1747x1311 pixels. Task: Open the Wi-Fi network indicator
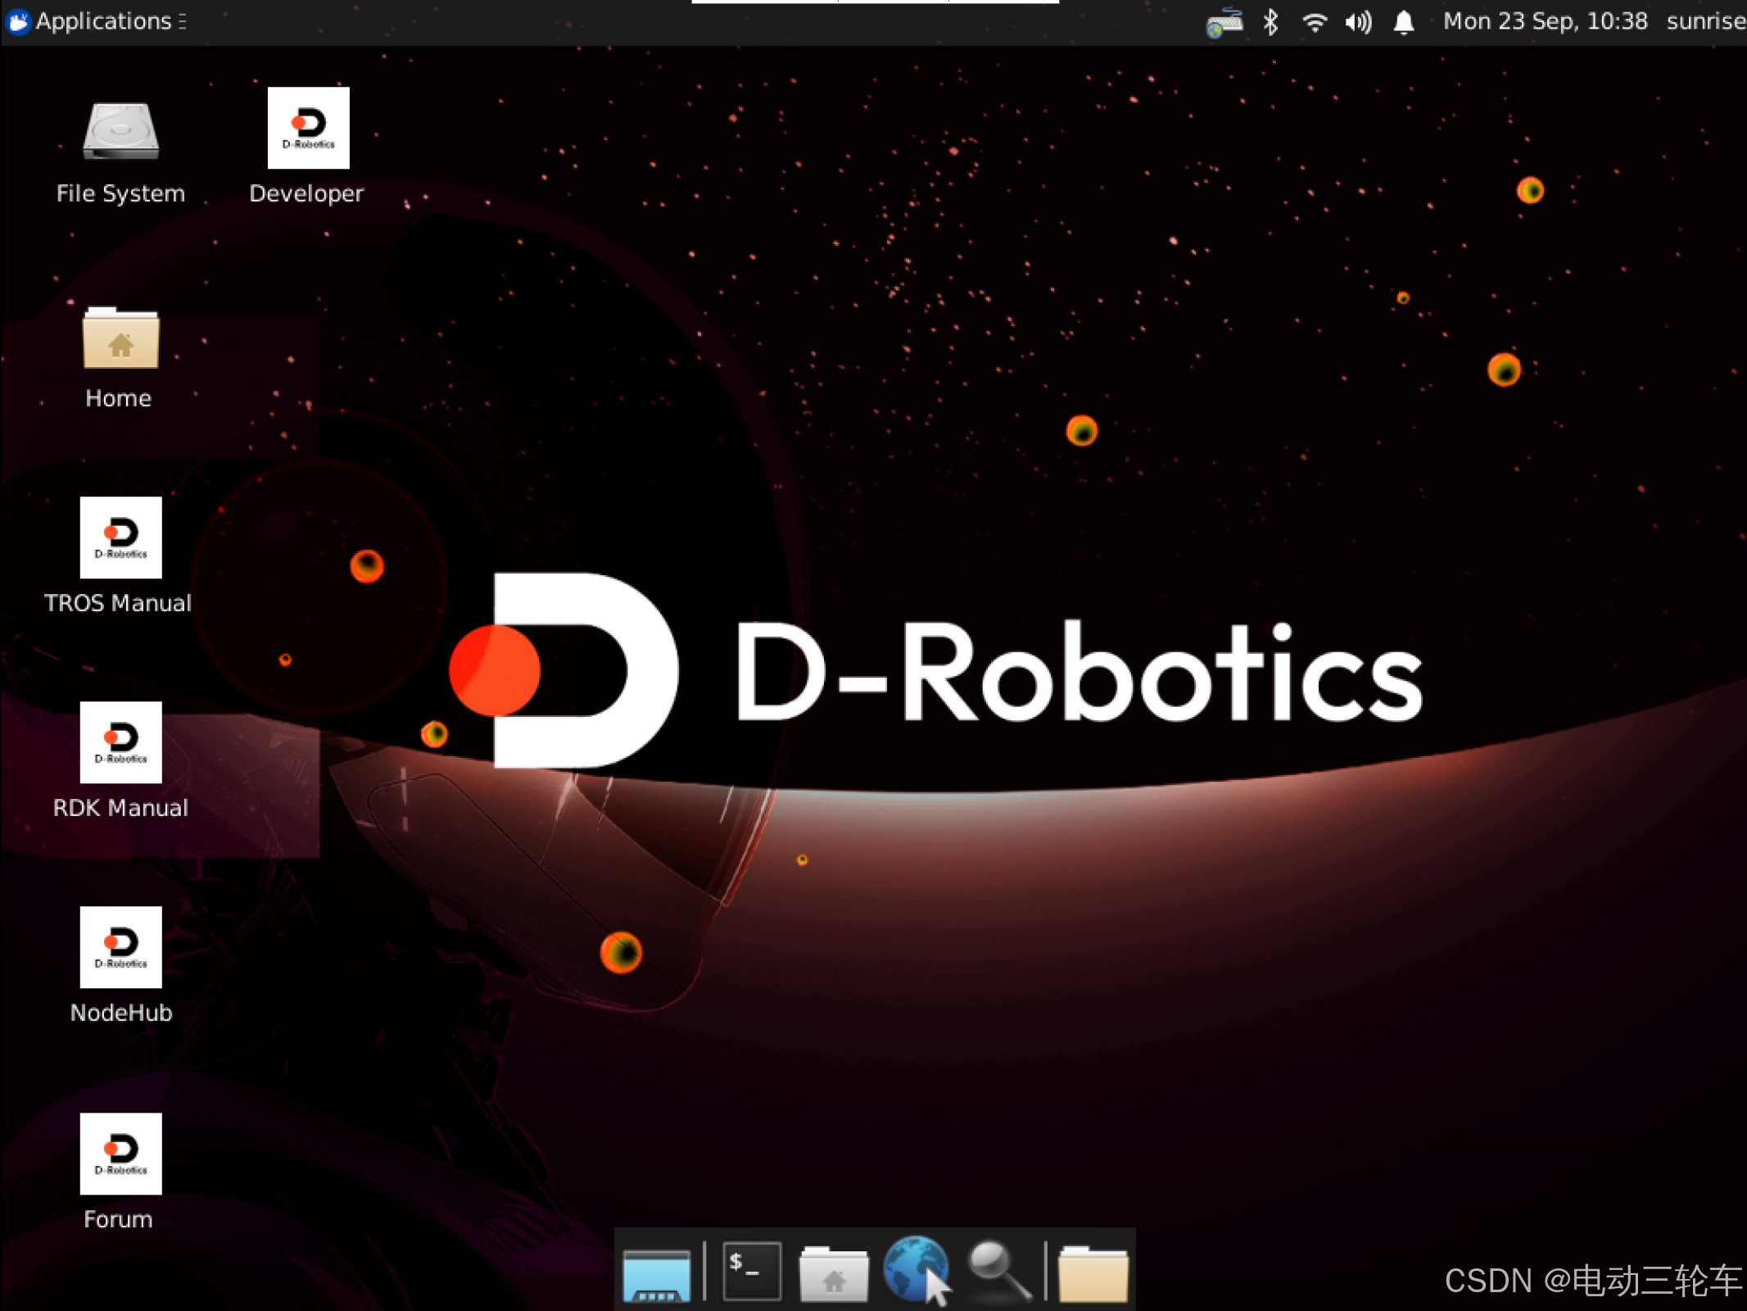point(1315,22)
